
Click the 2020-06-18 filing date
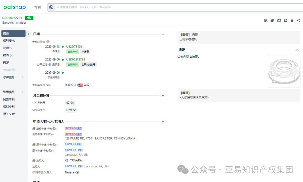tap(52, 46)
